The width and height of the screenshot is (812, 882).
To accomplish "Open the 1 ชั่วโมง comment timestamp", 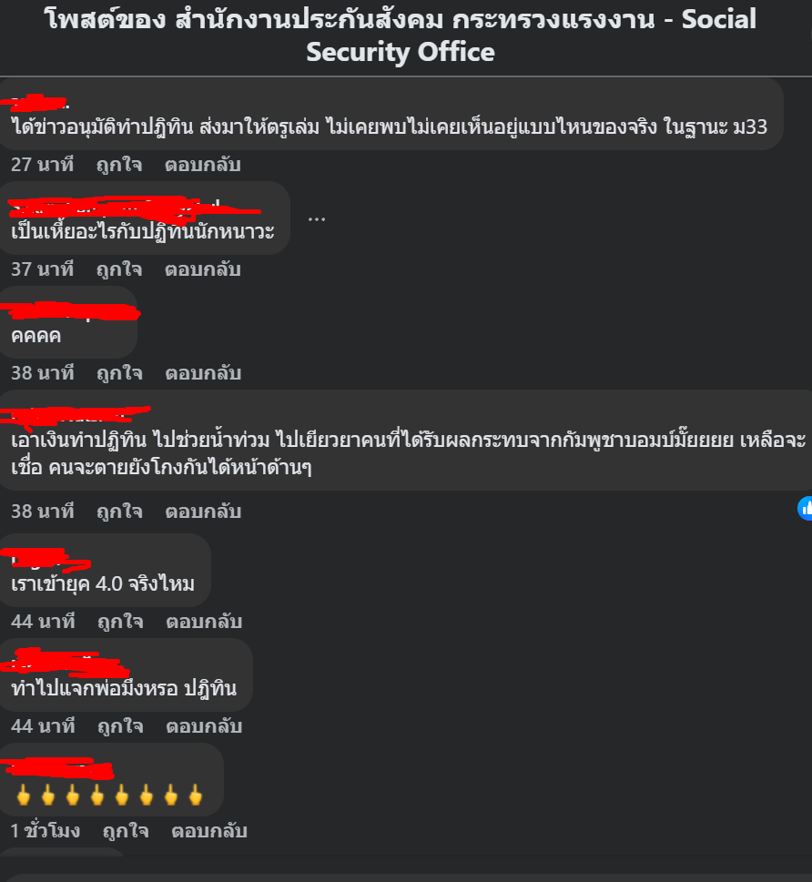I will 46,831.
